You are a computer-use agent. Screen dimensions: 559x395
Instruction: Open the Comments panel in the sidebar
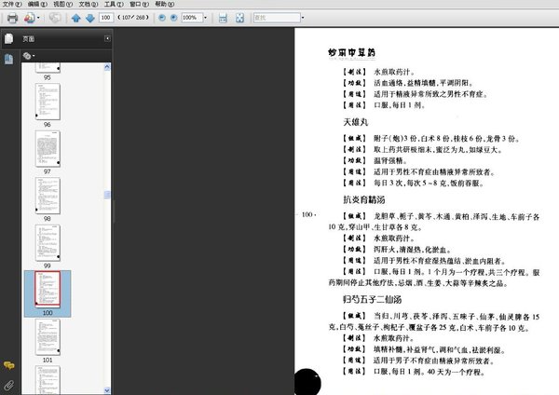pyautogui.click(x=8, y=365)
